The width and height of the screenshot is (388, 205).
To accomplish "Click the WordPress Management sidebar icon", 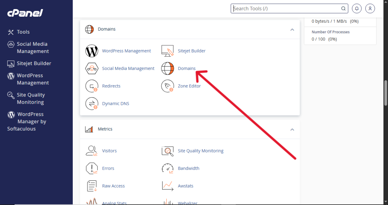I will (x=11, y=76).
